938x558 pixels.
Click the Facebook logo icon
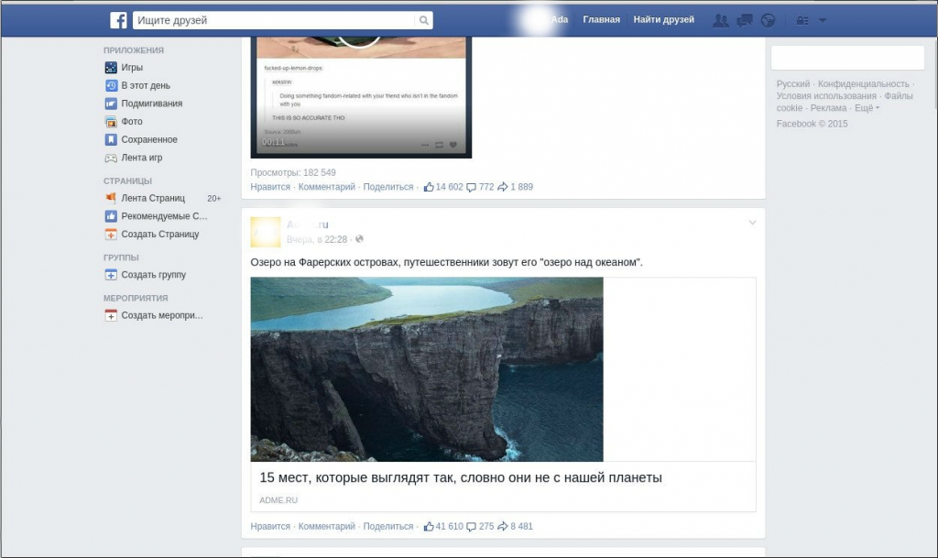pyautogui.click(x=118, y=20)
